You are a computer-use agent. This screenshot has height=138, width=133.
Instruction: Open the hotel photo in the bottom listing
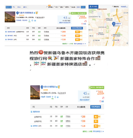35,92
